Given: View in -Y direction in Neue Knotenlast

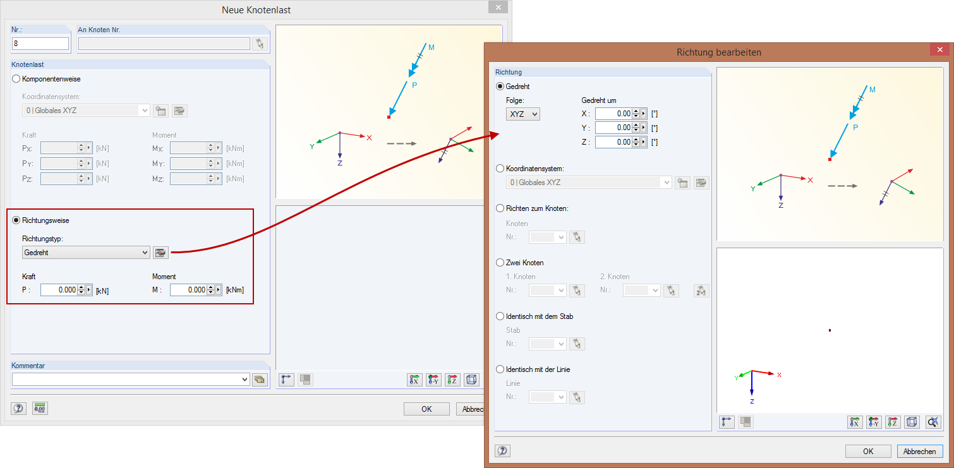Looking at the screenshot, I should 433,380.
